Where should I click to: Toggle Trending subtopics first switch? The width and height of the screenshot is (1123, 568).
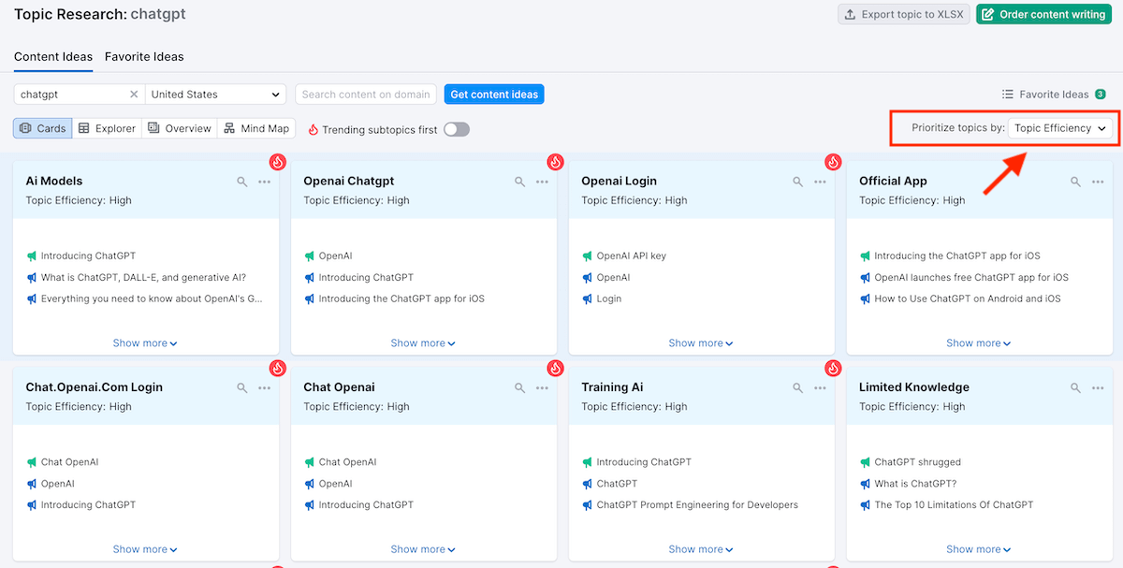tap(457, 129)
